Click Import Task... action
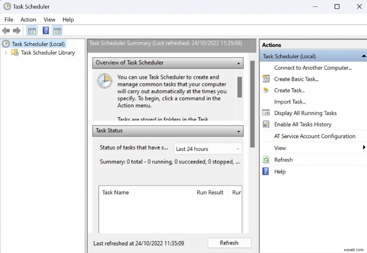367x253 pixels. click(290, 102)
